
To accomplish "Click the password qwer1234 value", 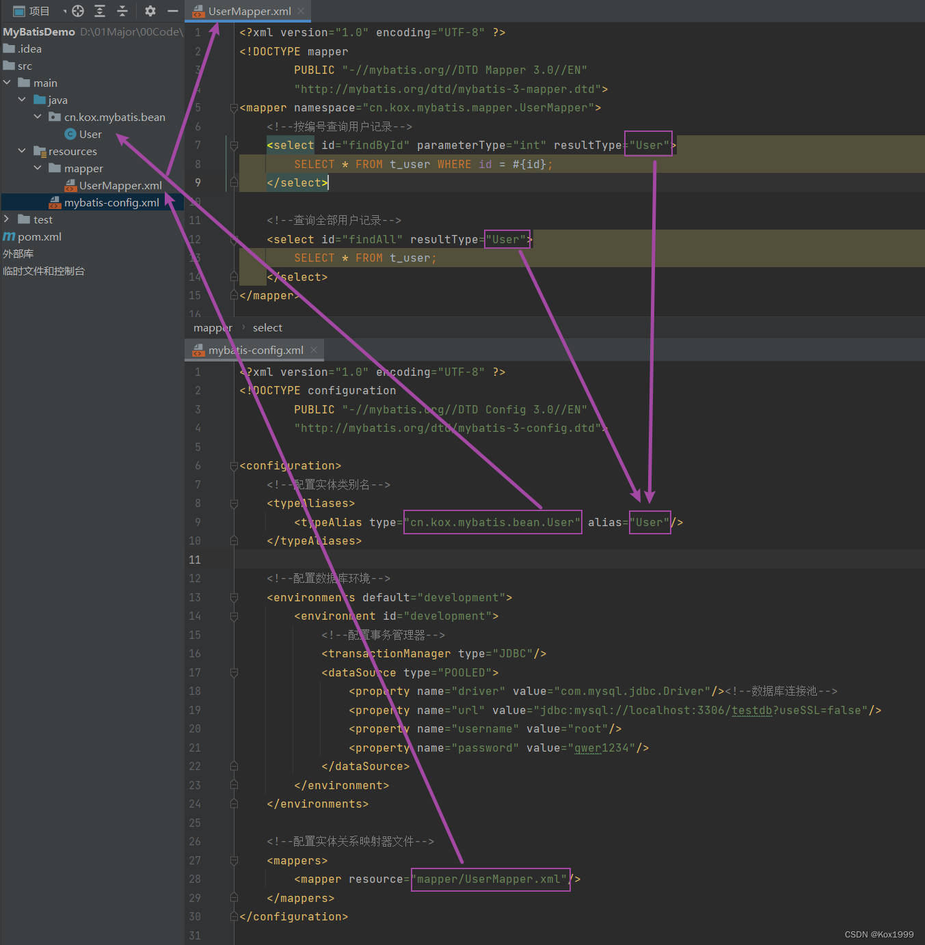I will click(x=602, y=748).
